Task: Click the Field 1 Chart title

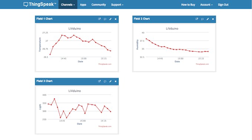Action: (44, 19)
